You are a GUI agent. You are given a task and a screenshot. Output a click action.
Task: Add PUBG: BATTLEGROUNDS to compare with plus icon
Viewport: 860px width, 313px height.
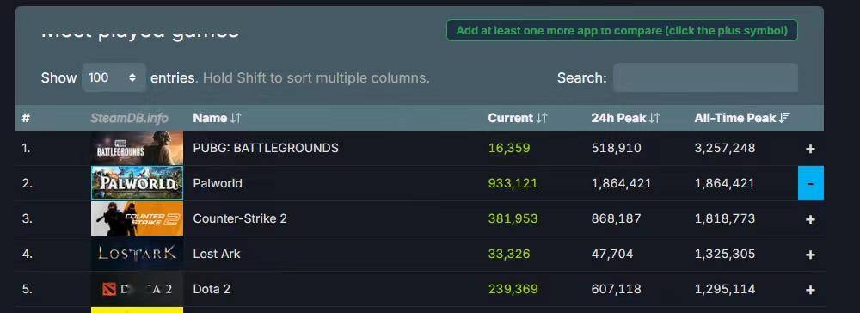(x=810, y=149)
